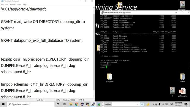Select the details desktop folder
Image resolution: width=190 pixels, height=107 pixels.
pos(183,78)
